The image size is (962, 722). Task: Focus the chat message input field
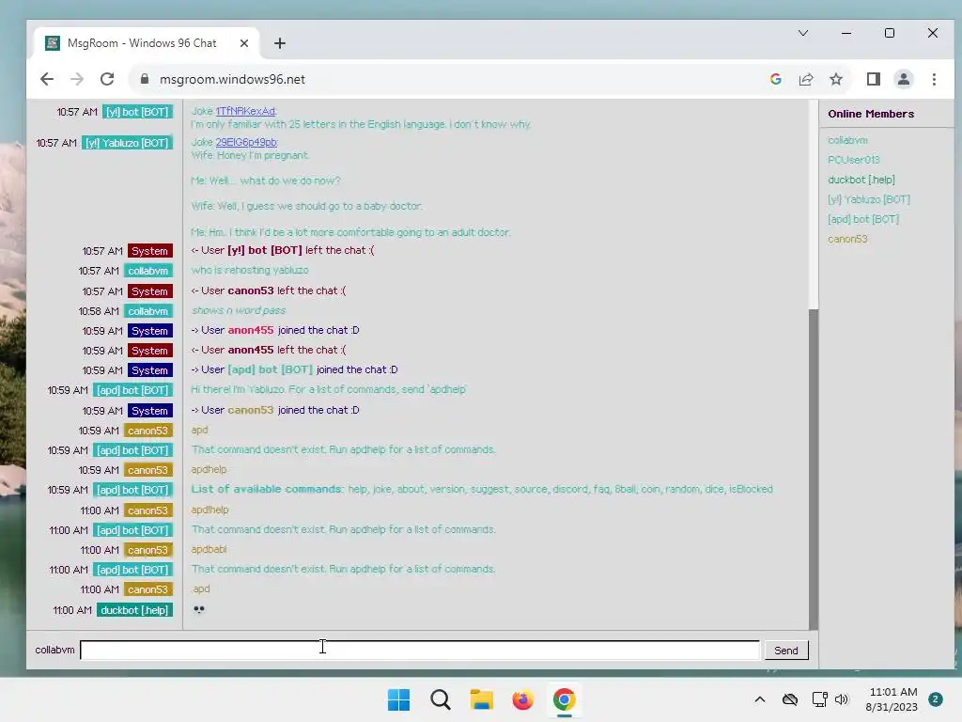pos(420,650)
